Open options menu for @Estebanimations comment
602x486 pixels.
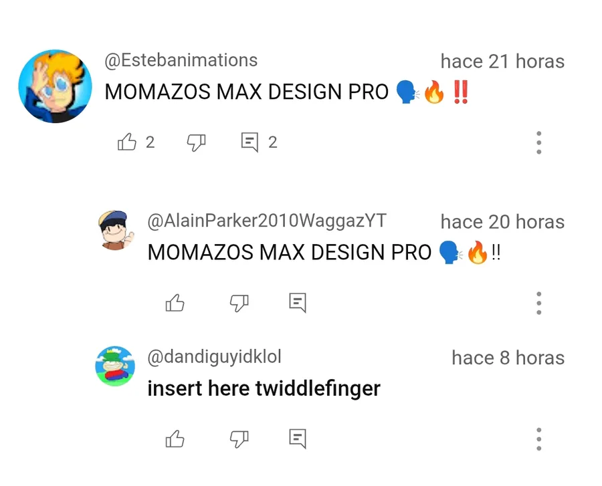[538, 142]
